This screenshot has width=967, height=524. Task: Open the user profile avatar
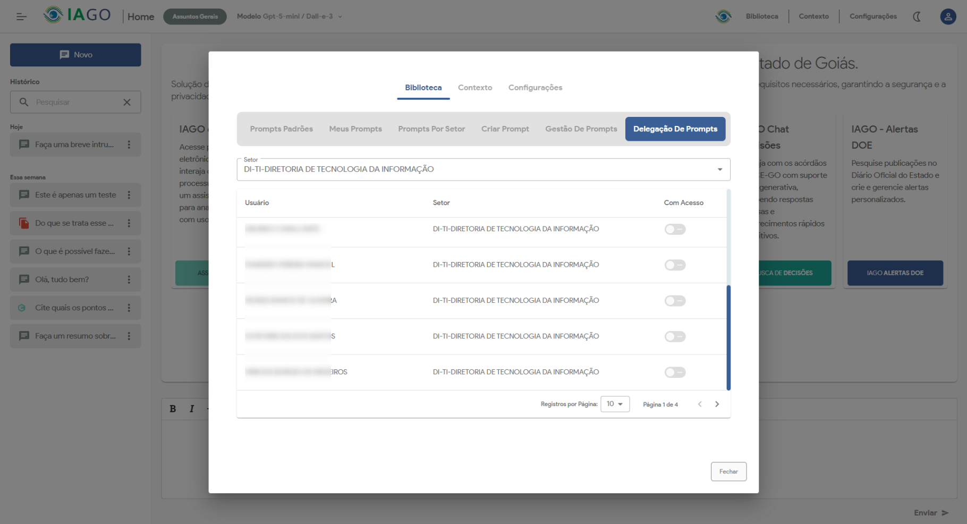pos(948,16)
